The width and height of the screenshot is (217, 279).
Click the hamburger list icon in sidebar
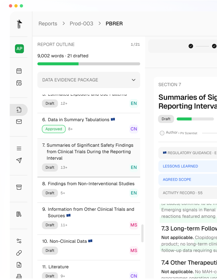[x=19, y=148]
